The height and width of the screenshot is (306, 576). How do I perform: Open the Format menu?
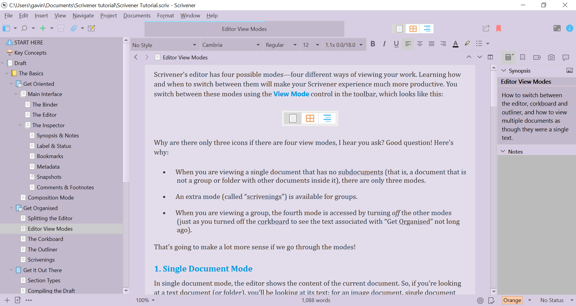tap(166, 16)
